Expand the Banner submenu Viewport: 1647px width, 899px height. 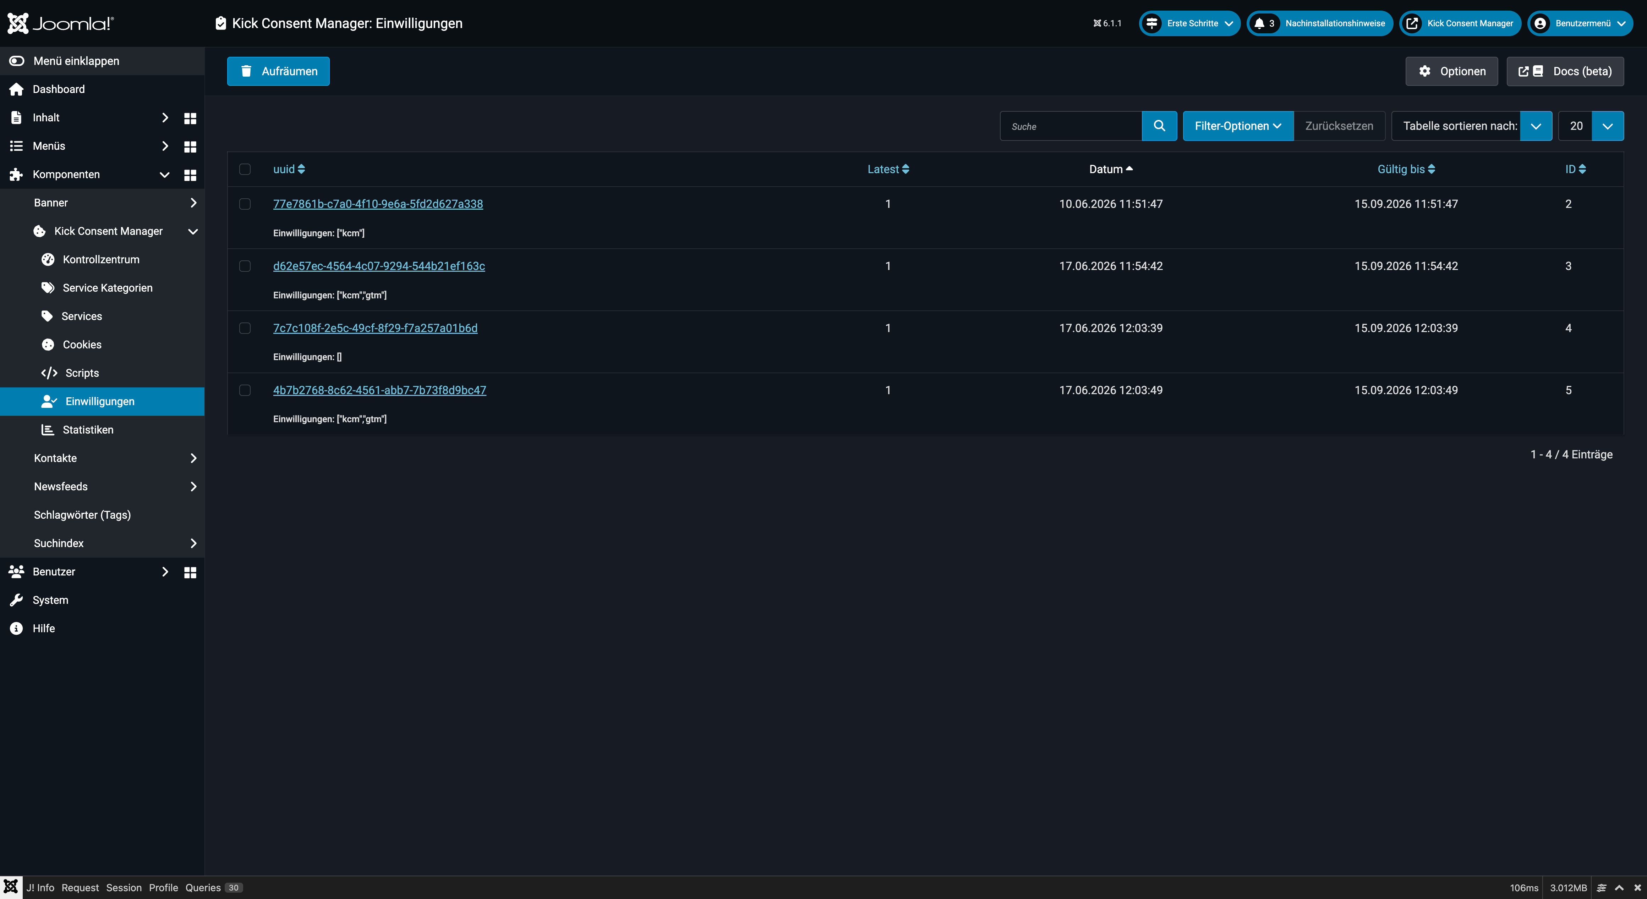(193, 203)
